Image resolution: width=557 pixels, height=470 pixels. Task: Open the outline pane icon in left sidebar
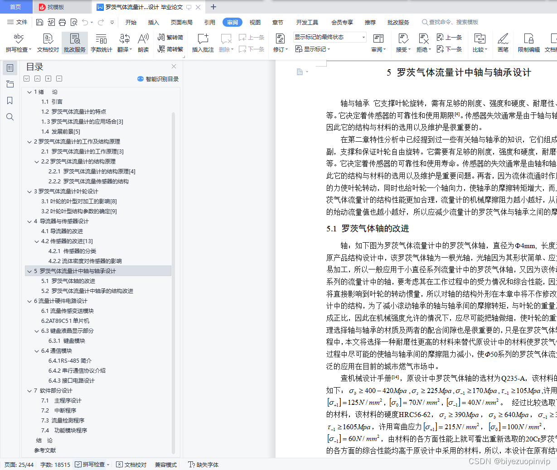10,68
